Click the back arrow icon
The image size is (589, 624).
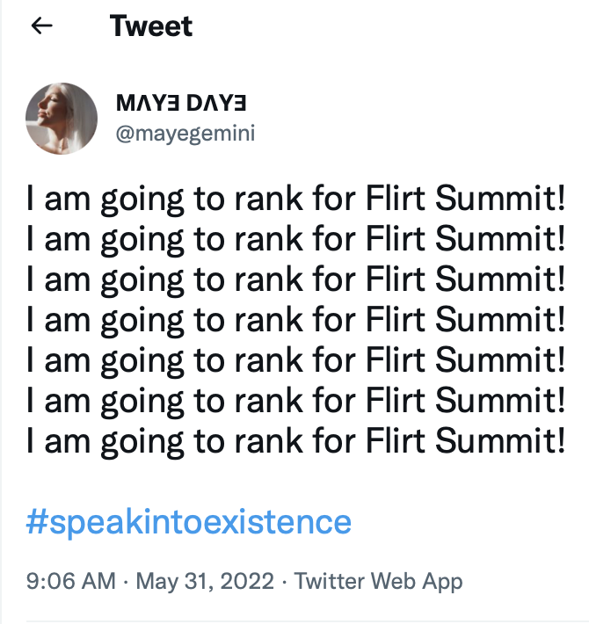pos(41,26)
